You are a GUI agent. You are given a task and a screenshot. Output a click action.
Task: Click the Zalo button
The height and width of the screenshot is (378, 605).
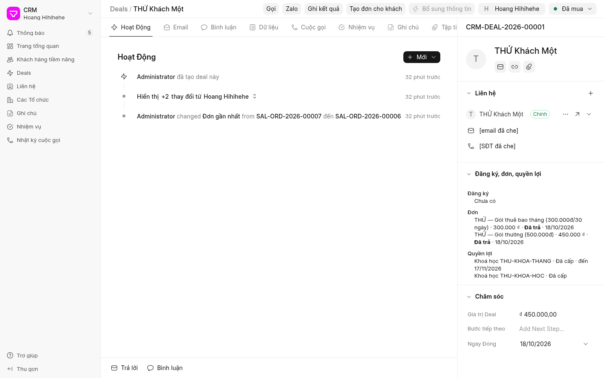click(x=292, y=9)
